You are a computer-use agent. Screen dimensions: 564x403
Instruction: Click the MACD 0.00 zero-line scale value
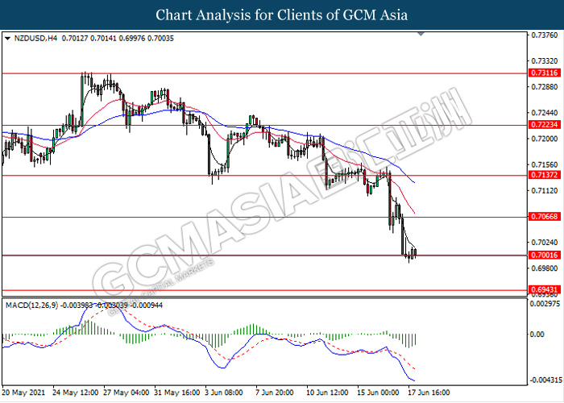537,334
